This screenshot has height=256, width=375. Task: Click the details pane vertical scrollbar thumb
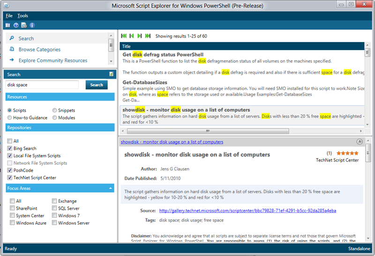[x=368, y=153]
